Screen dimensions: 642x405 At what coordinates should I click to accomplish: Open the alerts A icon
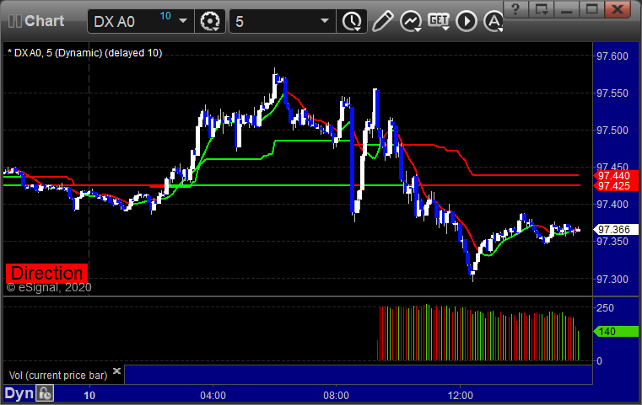(x=494, y=21)
